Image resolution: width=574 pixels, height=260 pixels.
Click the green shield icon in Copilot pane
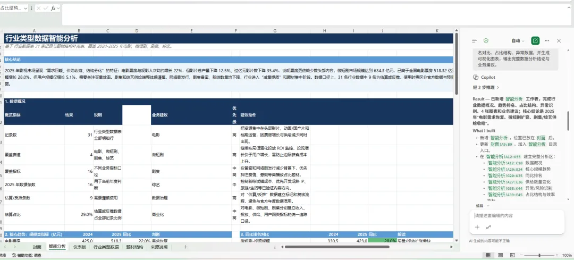(486, 40)
